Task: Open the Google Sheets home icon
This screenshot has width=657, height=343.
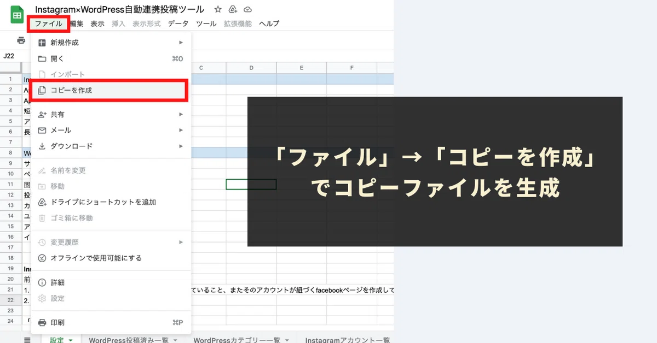Action: click(x=17, y=15)
